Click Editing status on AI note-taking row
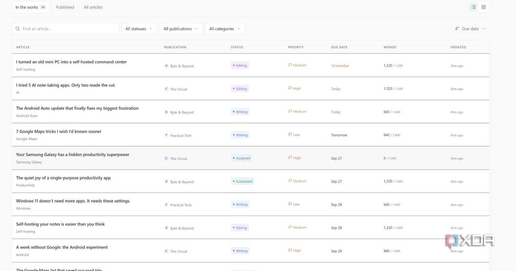The height and width of the screenshot is (271, 516). tap(240, 89)
